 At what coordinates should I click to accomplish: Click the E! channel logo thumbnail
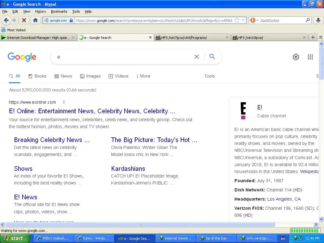click(x=243, y=111)
